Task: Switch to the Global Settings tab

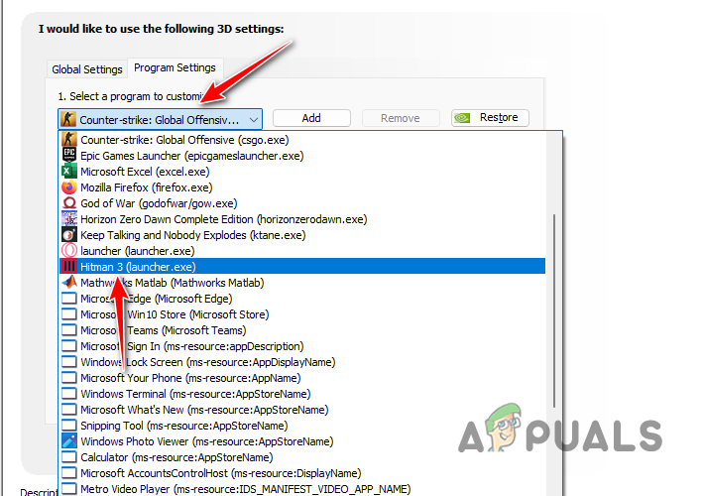Action: 87,69
